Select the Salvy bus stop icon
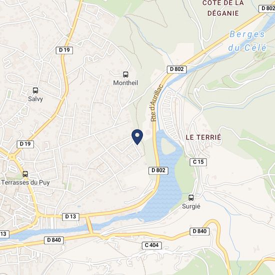 click(35, 90)
